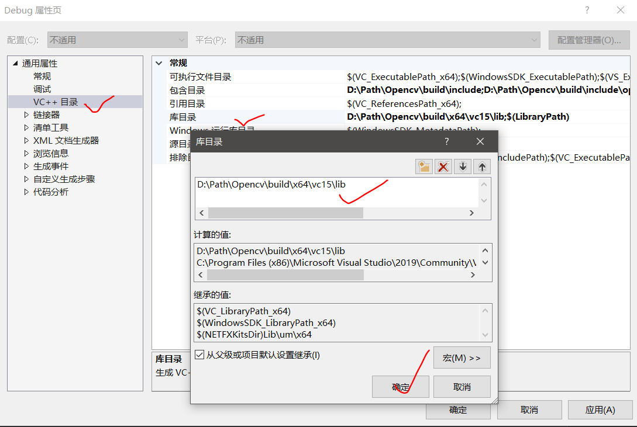Open help in 库目录 dialog title bar
637x427 pixels.
446,141
